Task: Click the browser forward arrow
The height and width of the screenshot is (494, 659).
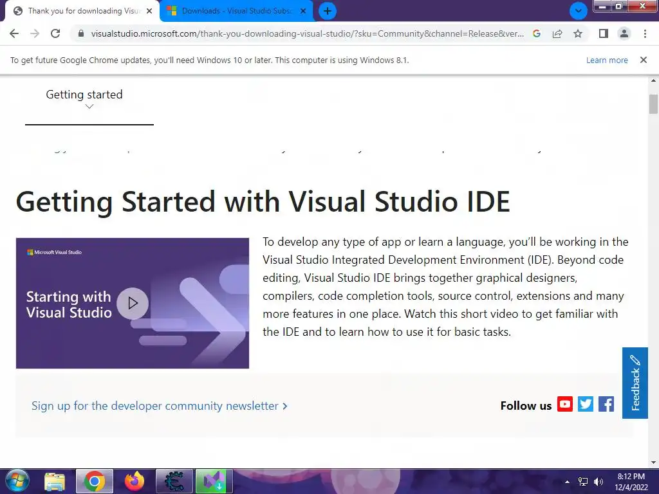Action: point(35,33)
